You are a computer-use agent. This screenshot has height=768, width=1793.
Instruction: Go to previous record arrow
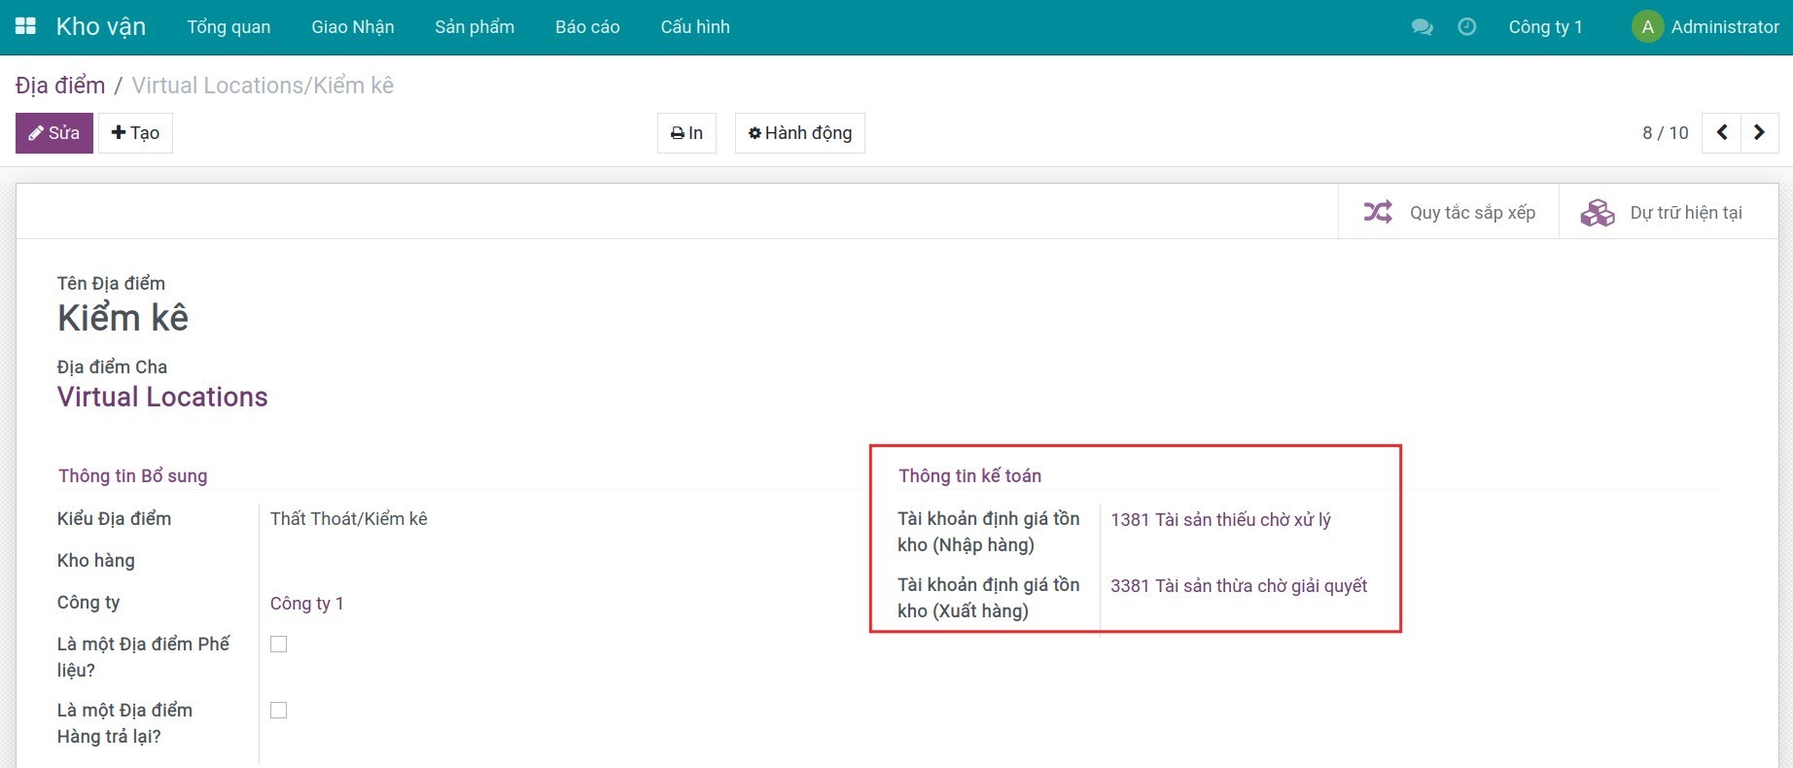point(1722,133)
